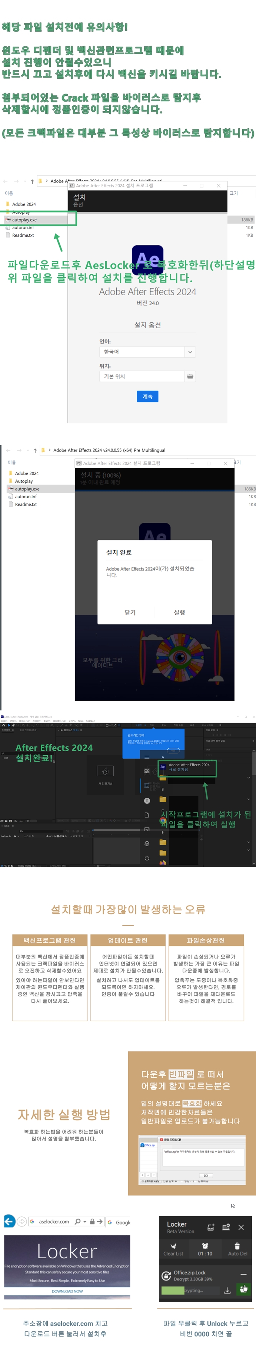Image resolution: width=256 pixels, height=1347 pixels.
Task: Click the download arrow icon in Locker
Action: coord(227,1291)
